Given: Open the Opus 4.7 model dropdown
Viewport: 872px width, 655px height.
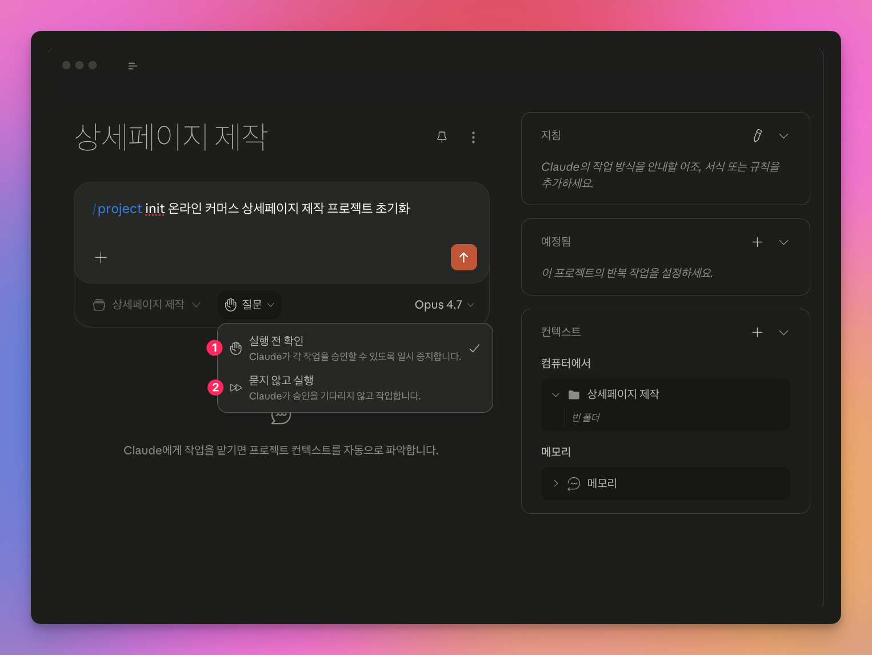Looking at the screenshot, I should 444,305.
